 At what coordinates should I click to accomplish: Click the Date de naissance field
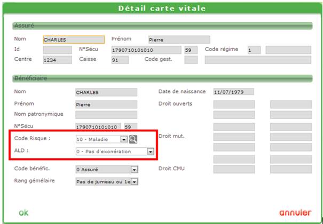click(x=234, y=92)
